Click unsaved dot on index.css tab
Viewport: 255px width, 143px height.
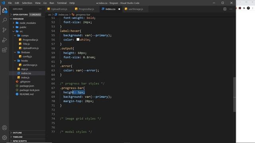119,9
